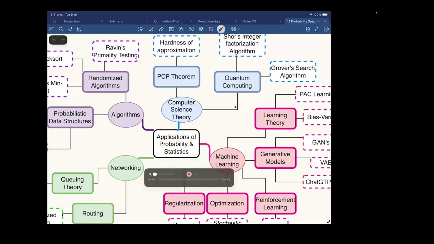The image size is (434, 244).
Task: Adjust the recording volume slider
Action: pos(163,174)
